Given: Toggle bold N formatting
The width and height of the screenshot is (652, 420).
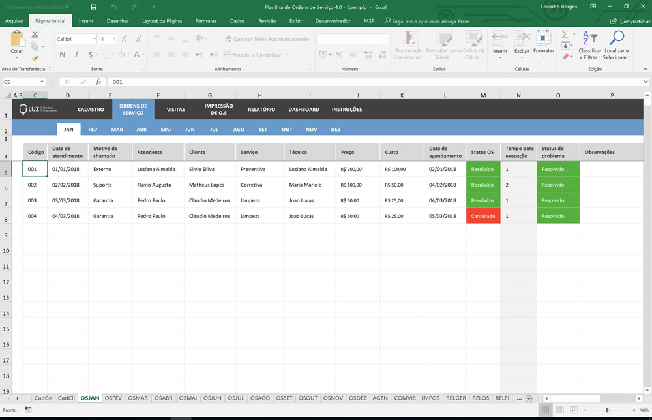Looking at the screenshot, I should tap(63, 55).
